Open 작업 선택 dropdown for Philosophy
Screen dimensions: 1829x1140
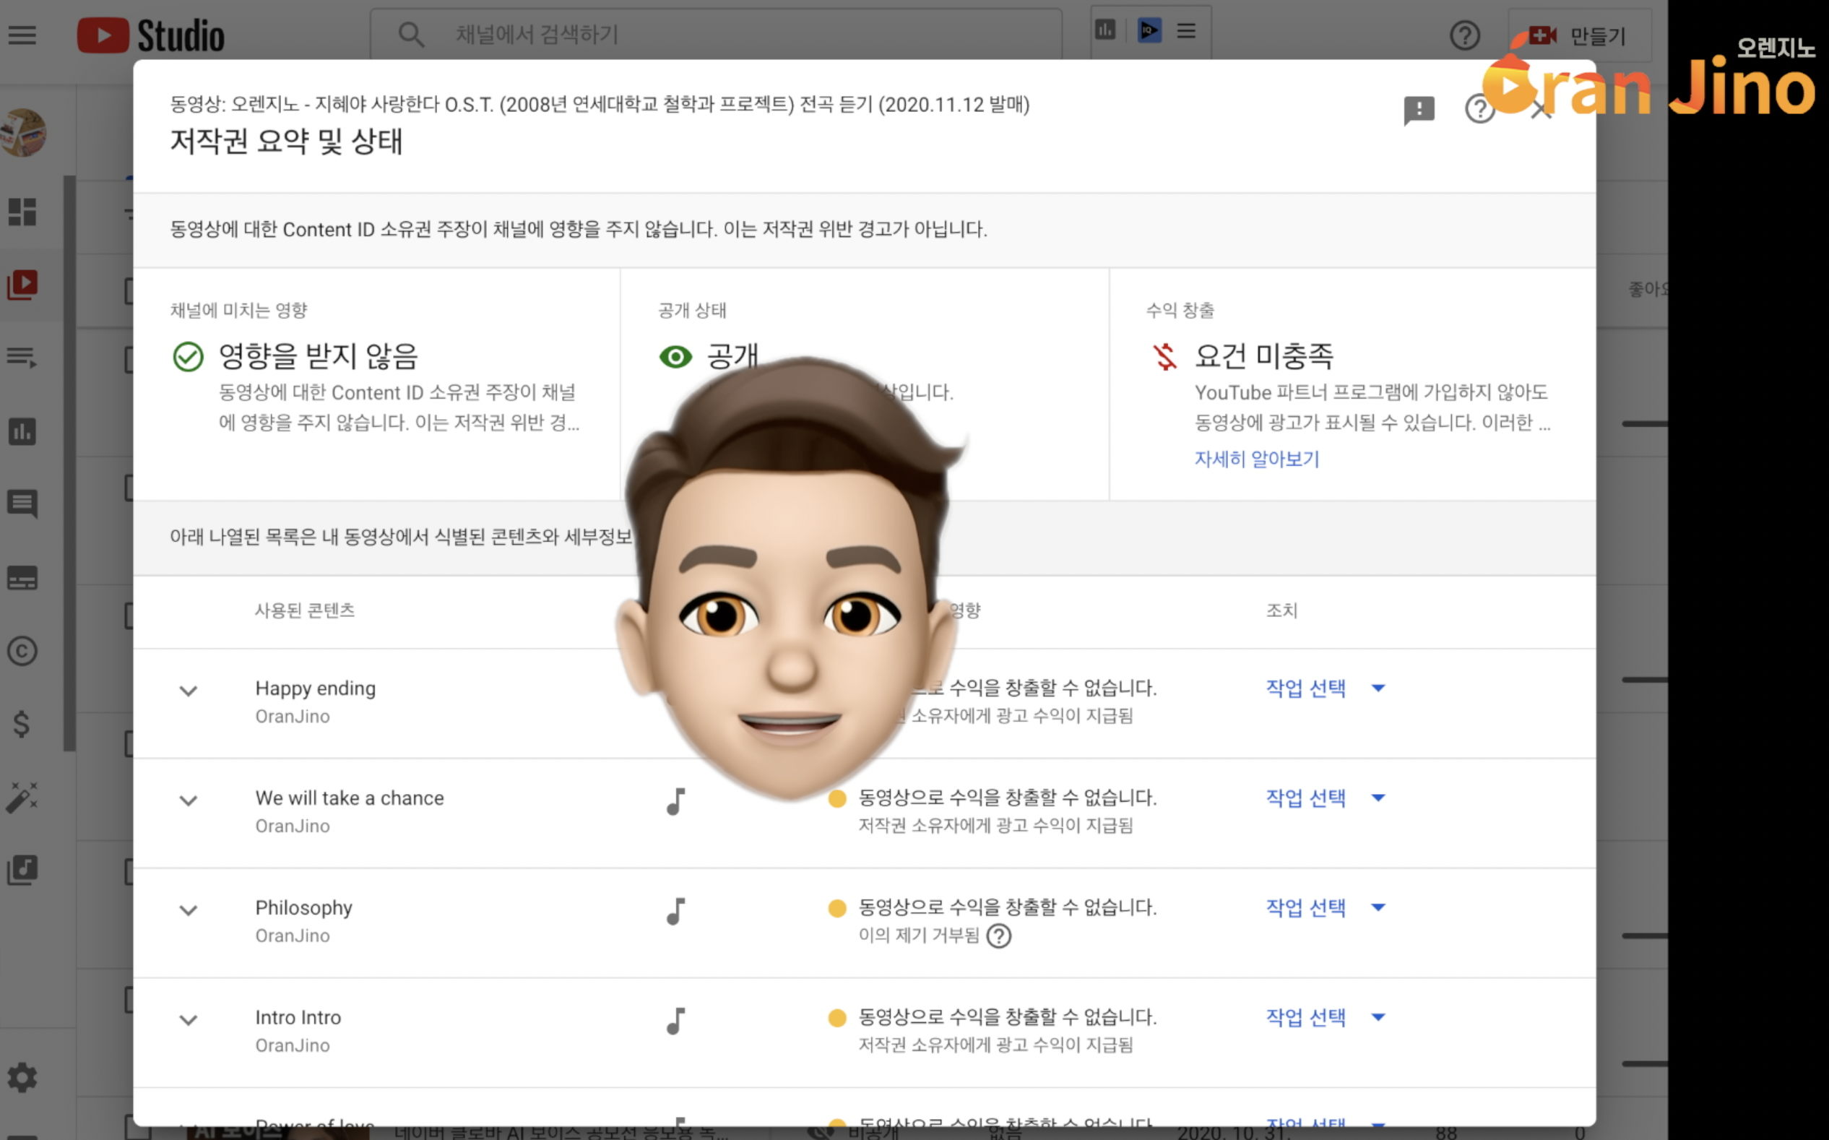(1325, 907)
